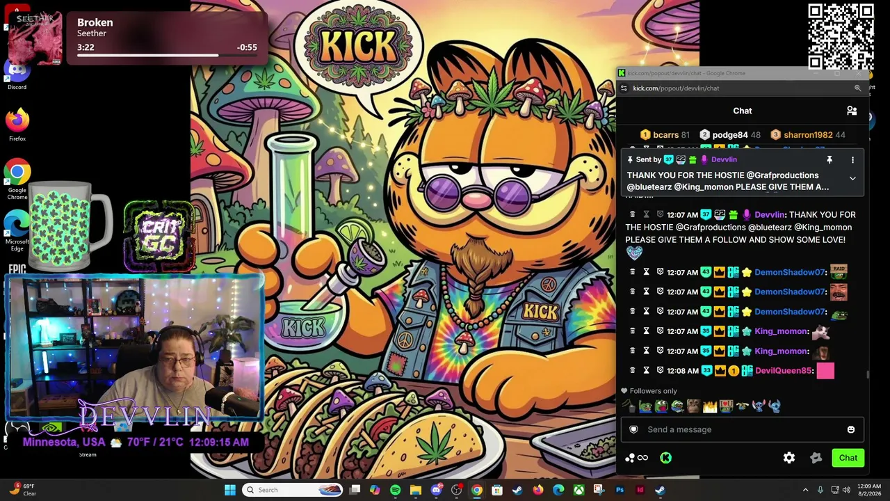Image resolution: width=890 pixels, height=501 pixels.
Task: Open InDesign from the taskbar
Action: tap(640, 490)
